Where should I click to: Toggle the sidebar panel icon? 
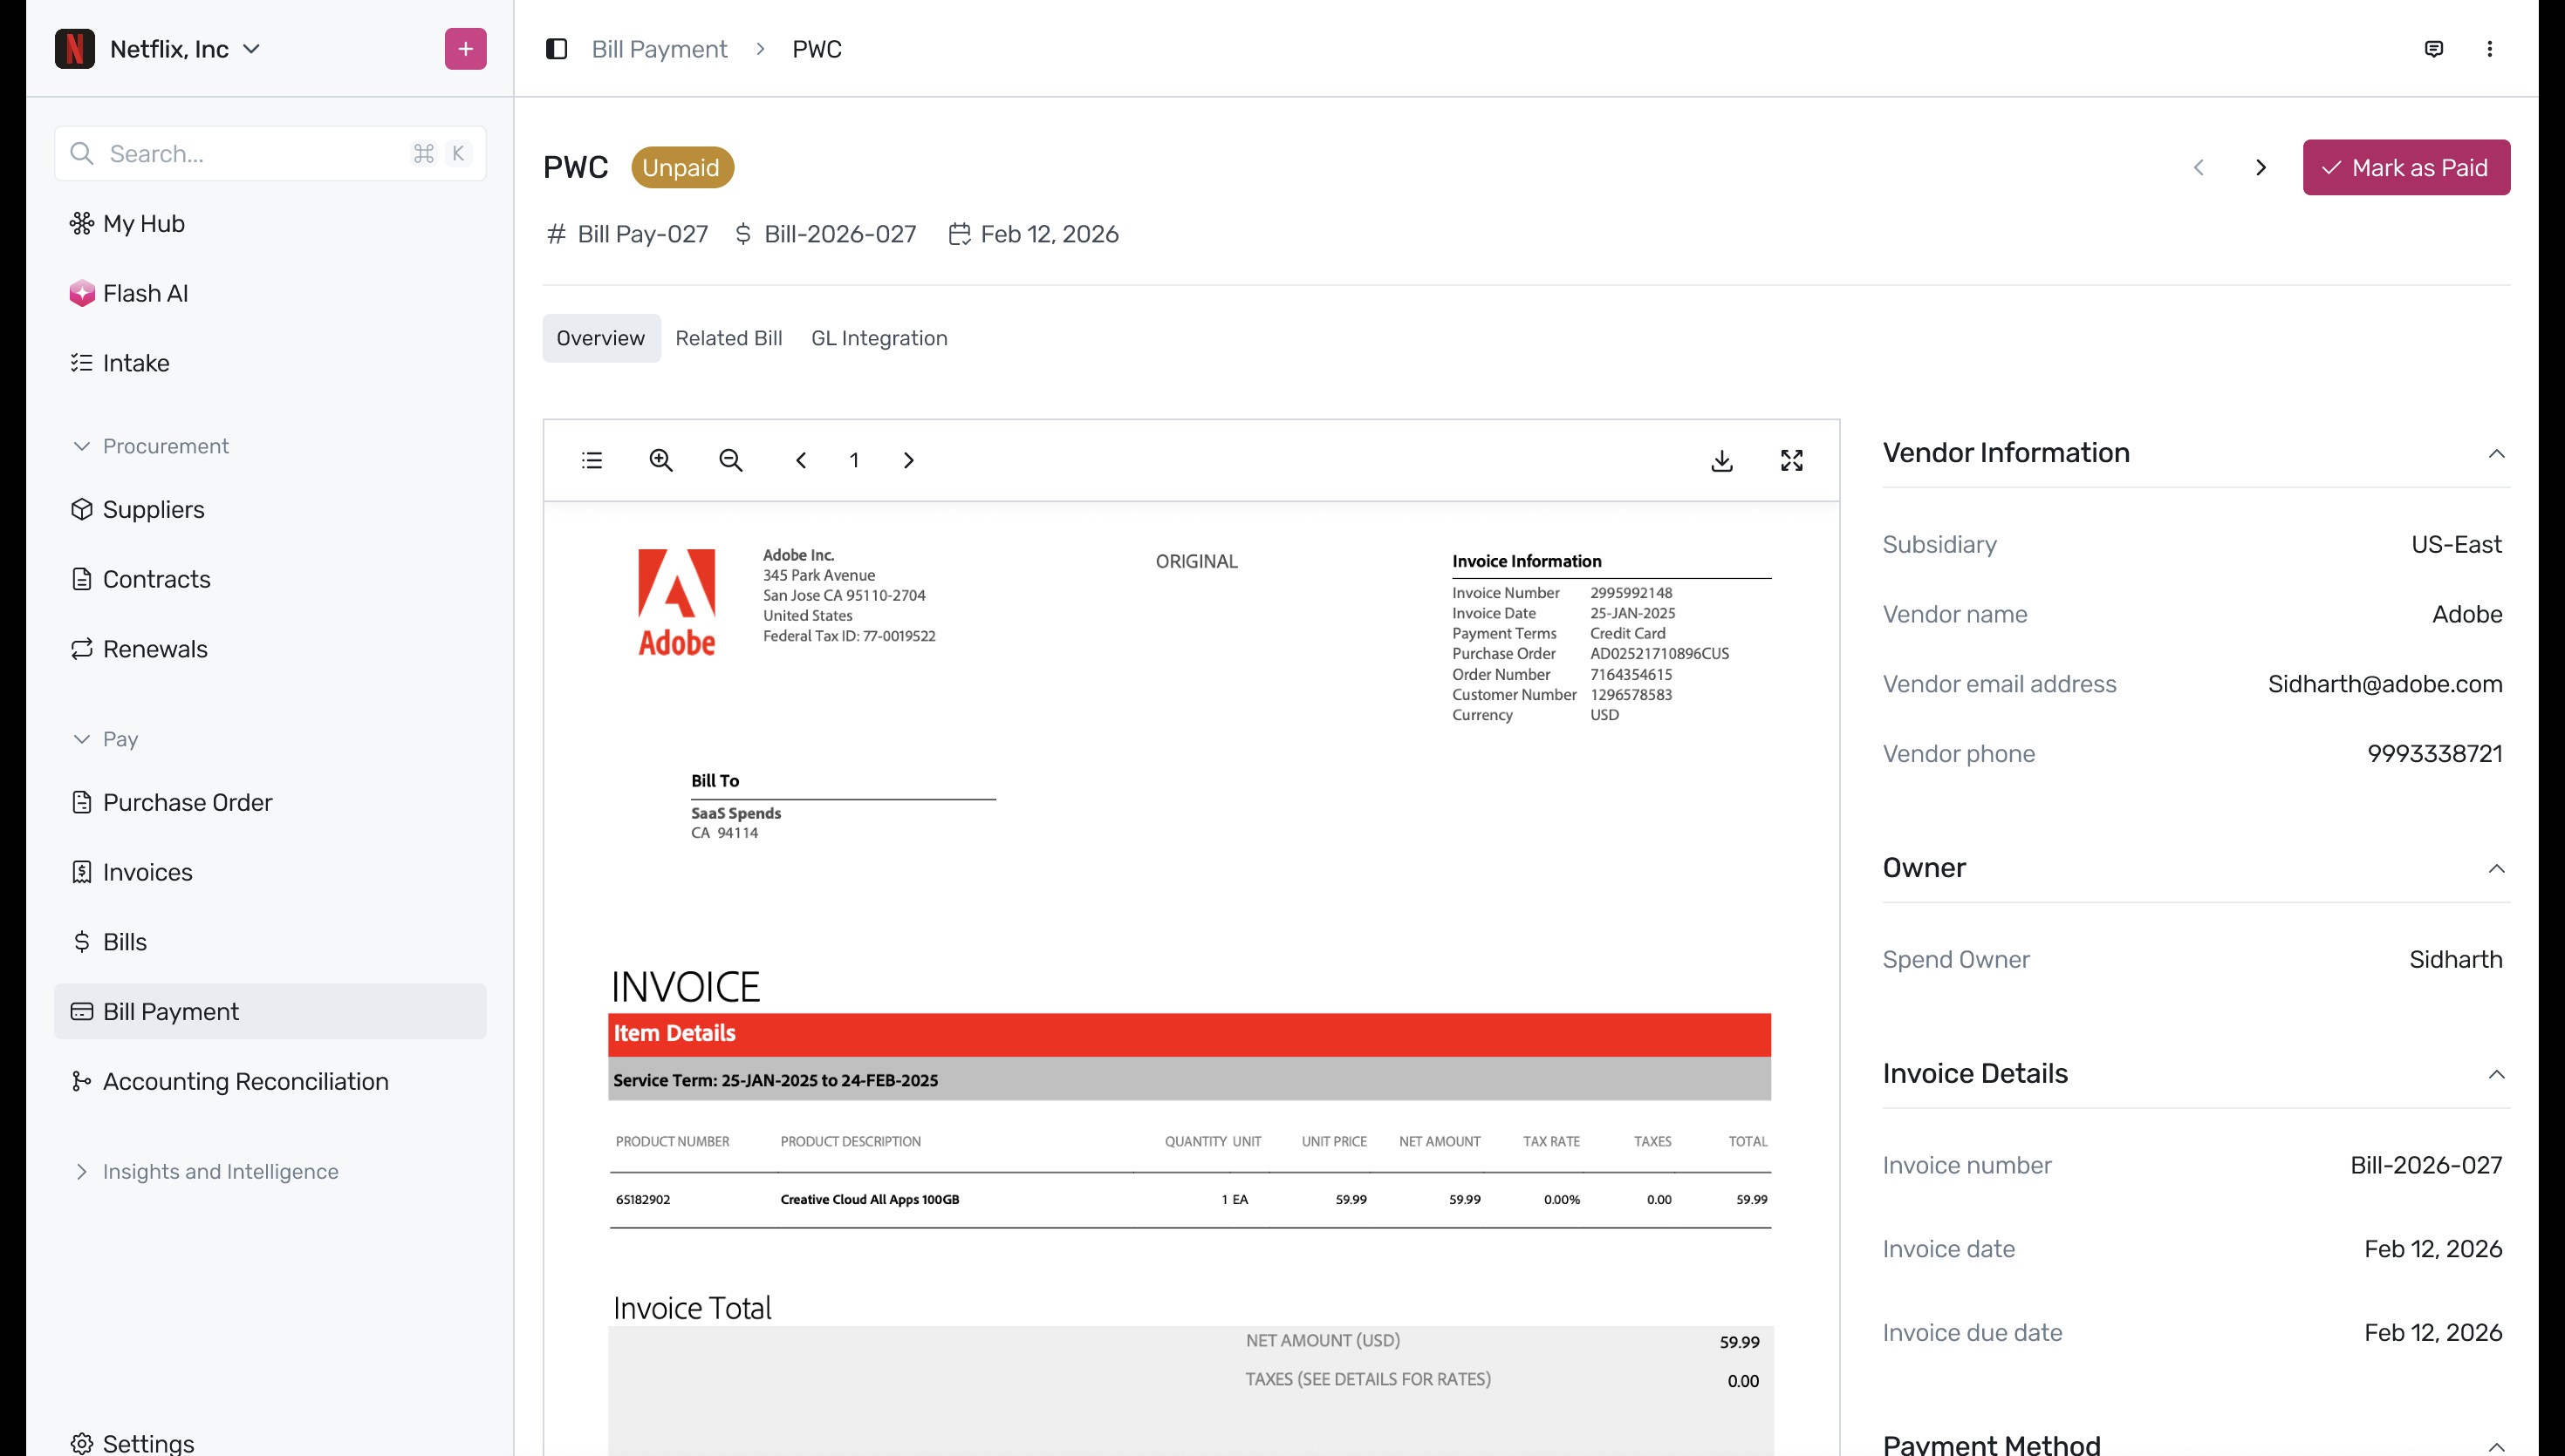557,49
